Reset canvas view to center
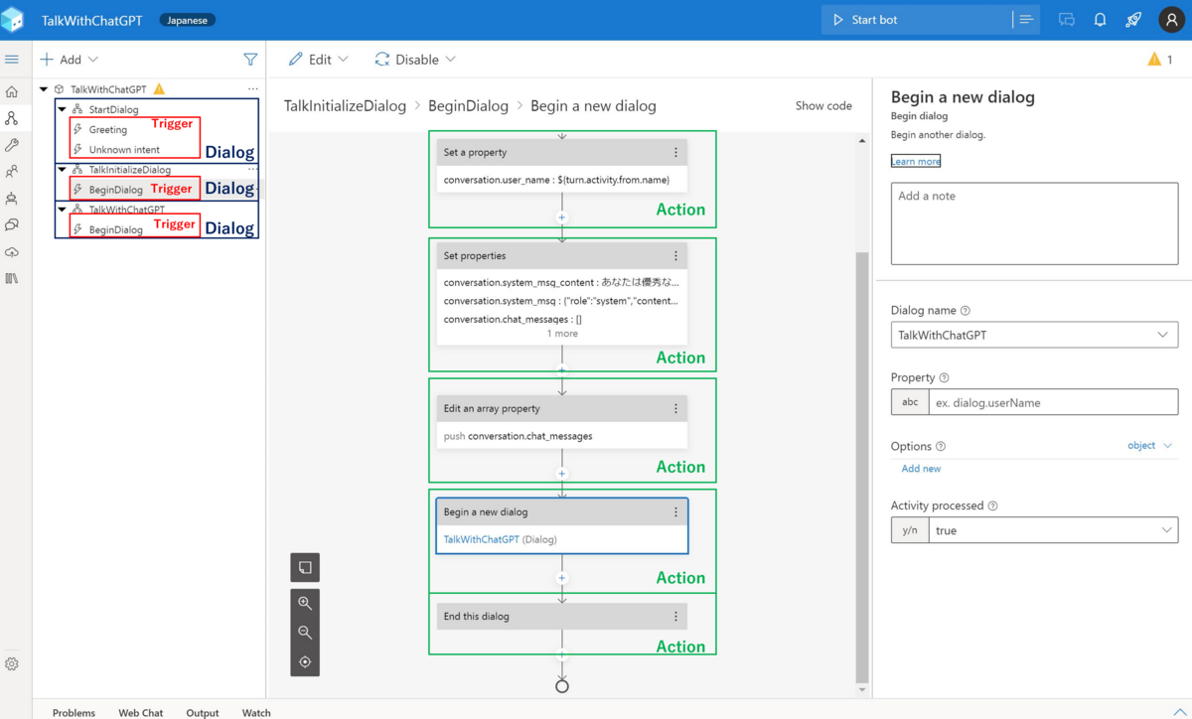This screenshot has height=719, width=1192. (x=305, y=662)
